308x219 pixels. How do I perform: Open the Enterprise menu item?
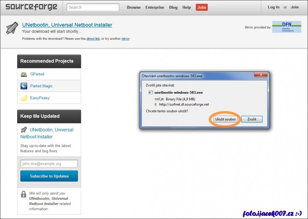[x=155, y=7]
